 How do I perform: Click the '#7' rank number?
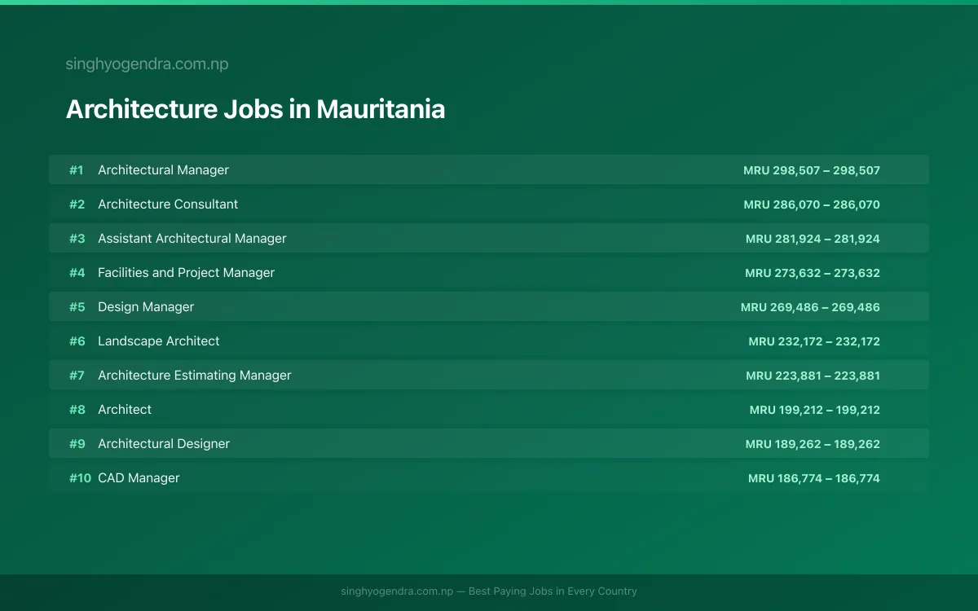pyautogui.click(x=77, y=376)
